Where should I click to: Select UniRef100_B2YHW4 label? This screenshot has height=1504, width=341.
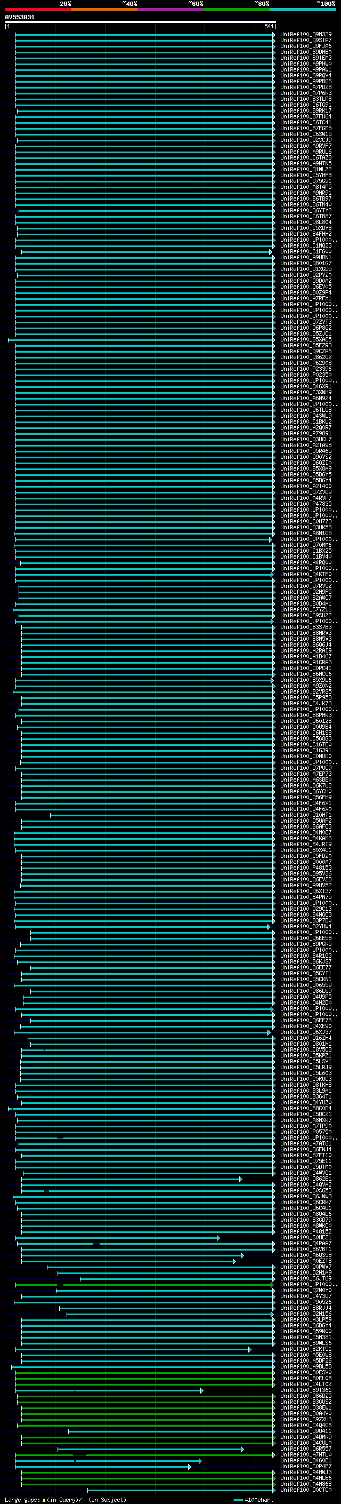(x=306, y=927)
